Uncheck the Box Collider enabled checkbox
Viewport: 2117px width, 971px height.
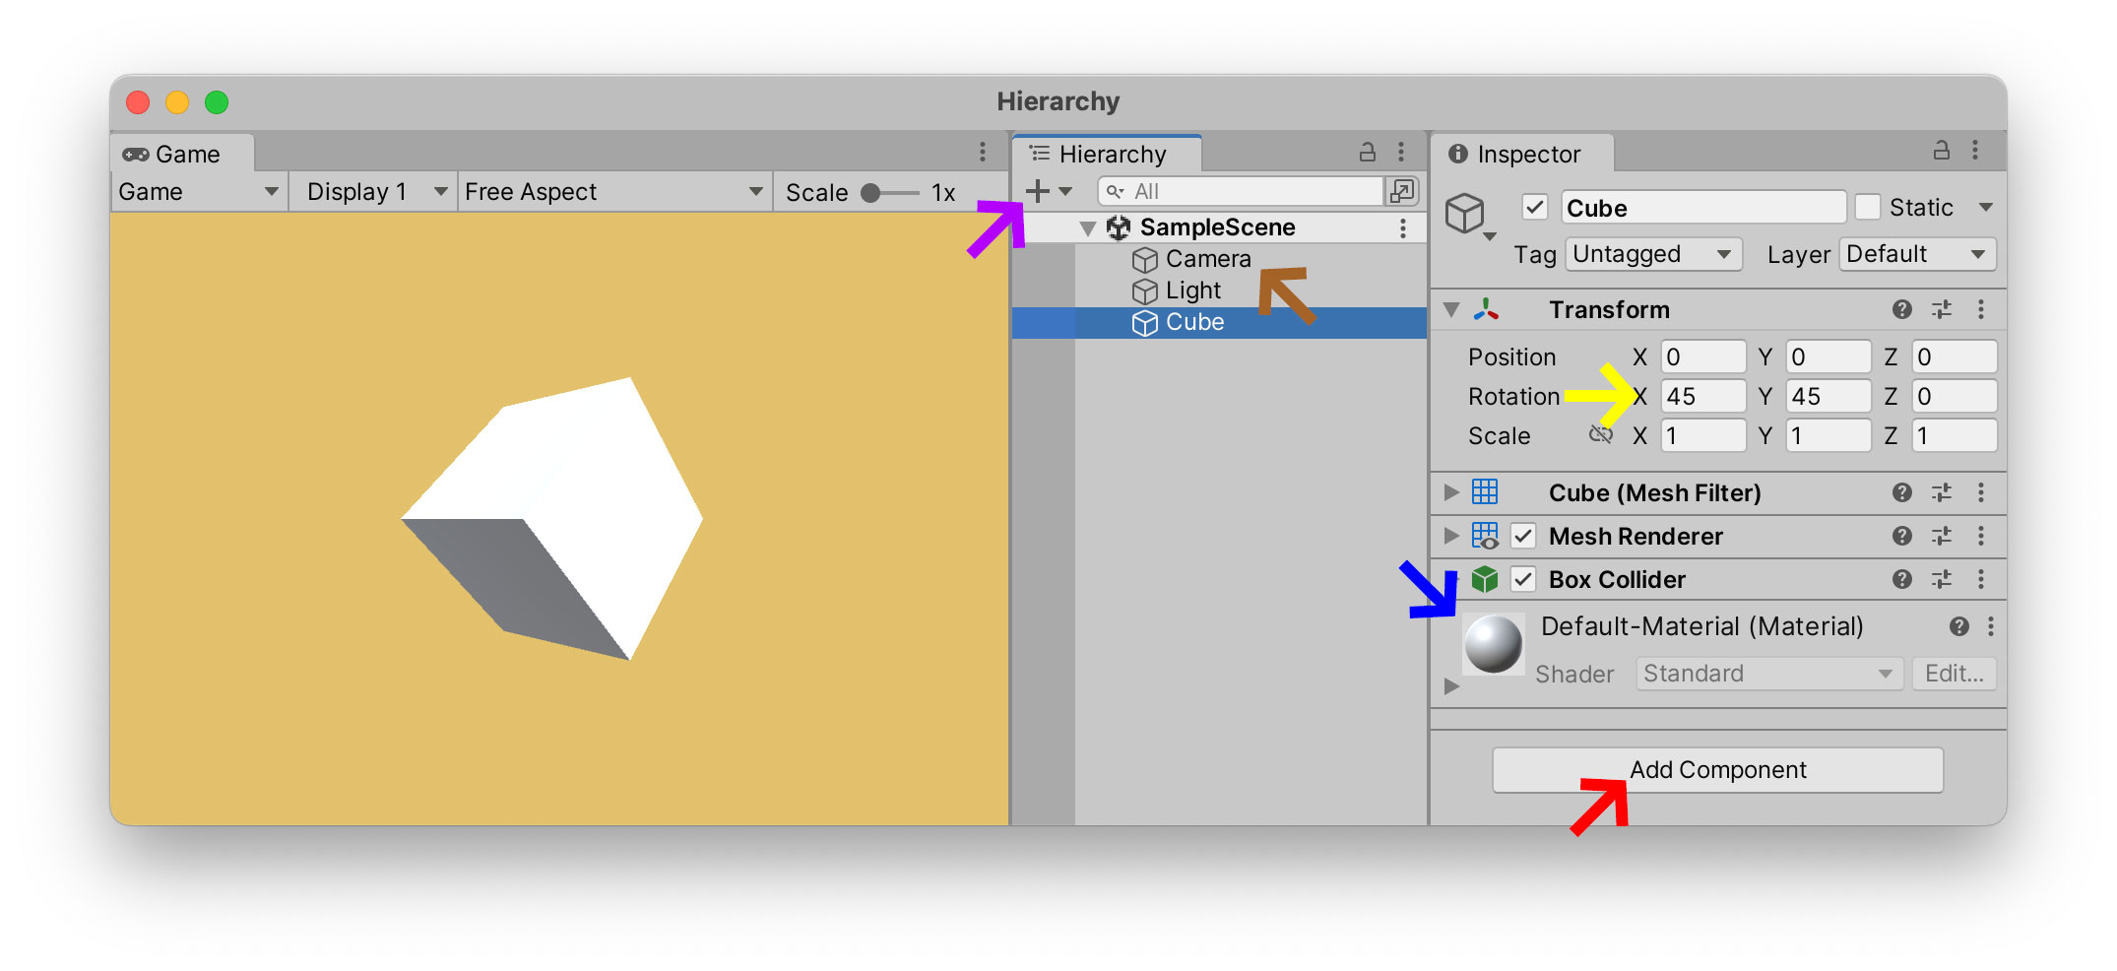tap(1523, 580)
